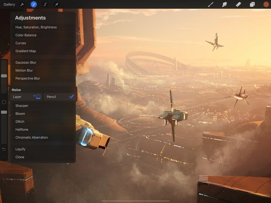Apply Gaussian Blur

click(43, 63)
